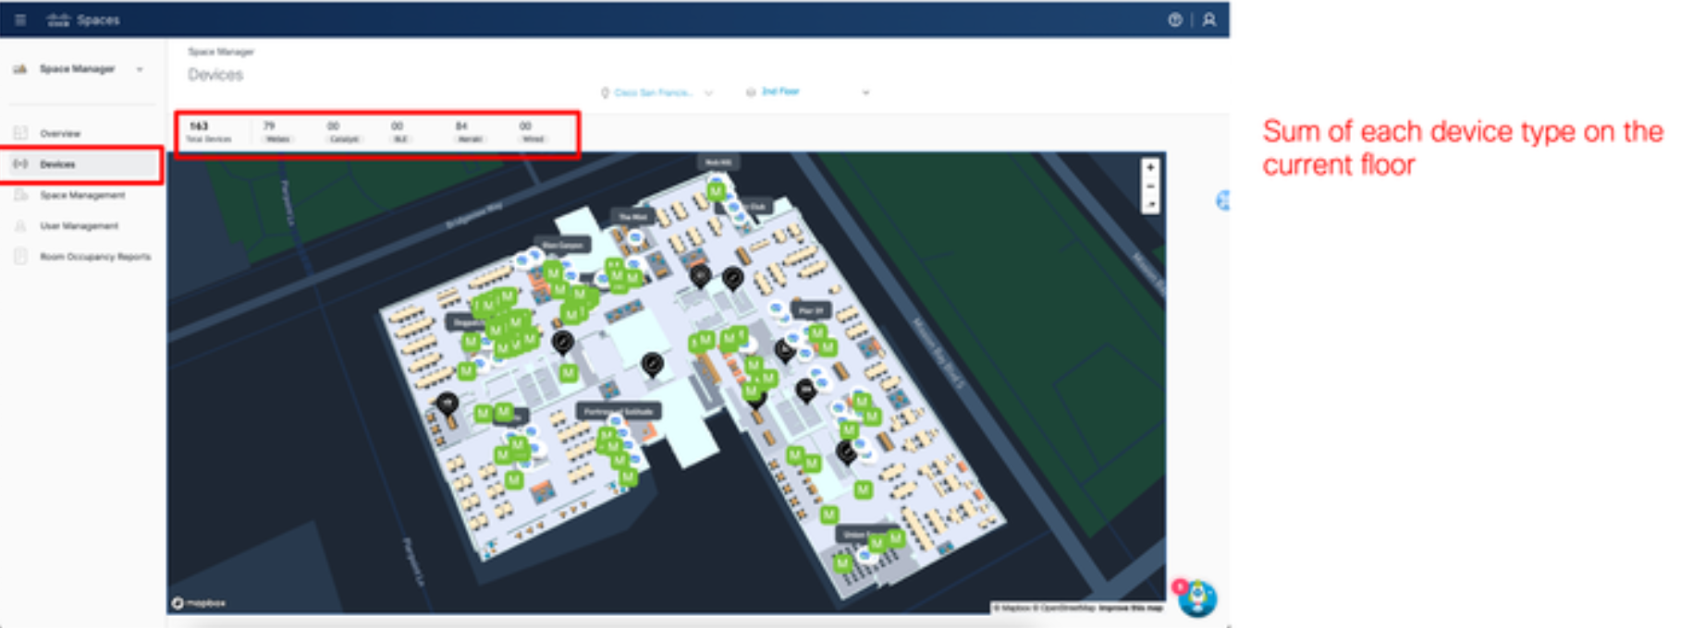The height and width of the screenshot is (628, 1705).
Task: Open User Management page
Action: coord(79,225)
